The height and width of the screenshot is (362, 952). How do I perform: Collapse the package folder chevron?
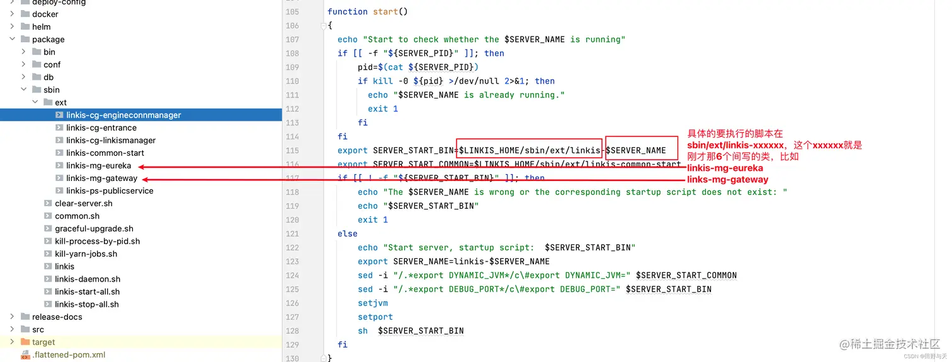(13, 39)
